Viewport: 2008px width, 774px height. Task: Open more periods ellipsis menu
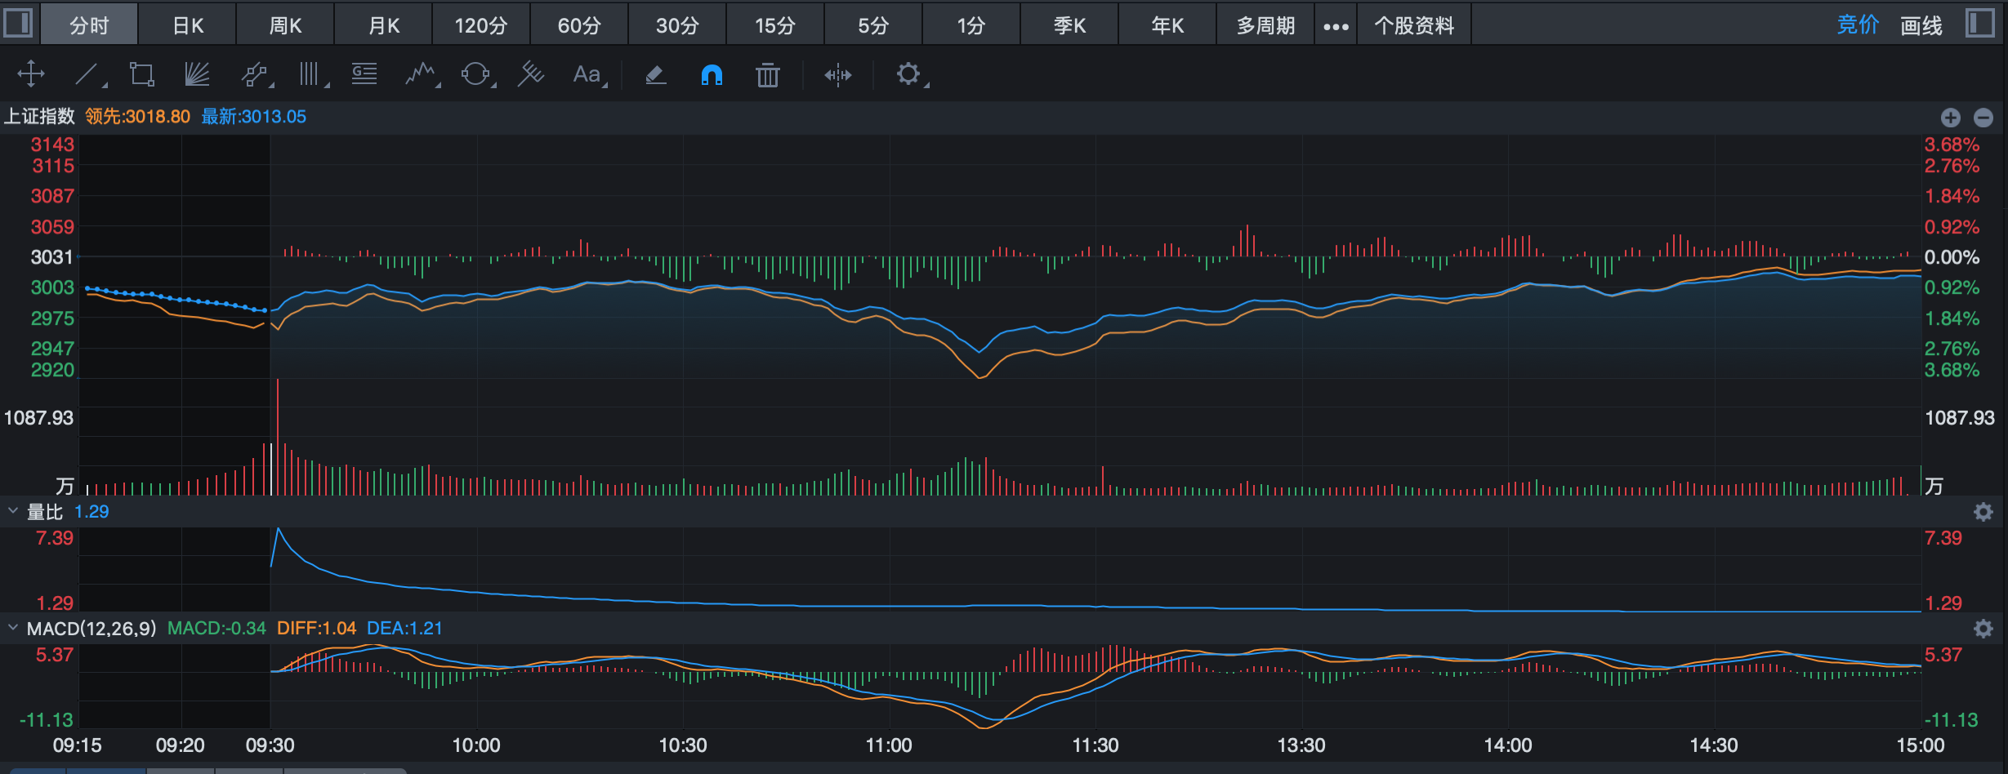click(1336, 26)
